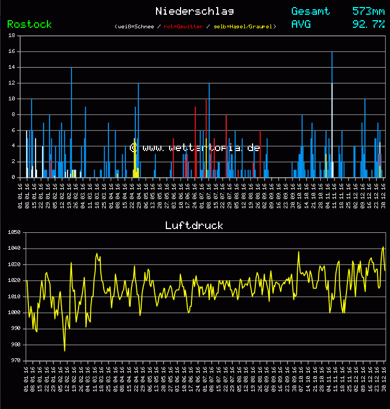The height and width of the screenshot is (409, 390).
Task: Click the 970 label on pressure y-axis
Action: click(14, 360)
